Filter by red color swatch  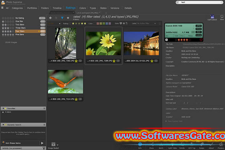tap(98, 23)
